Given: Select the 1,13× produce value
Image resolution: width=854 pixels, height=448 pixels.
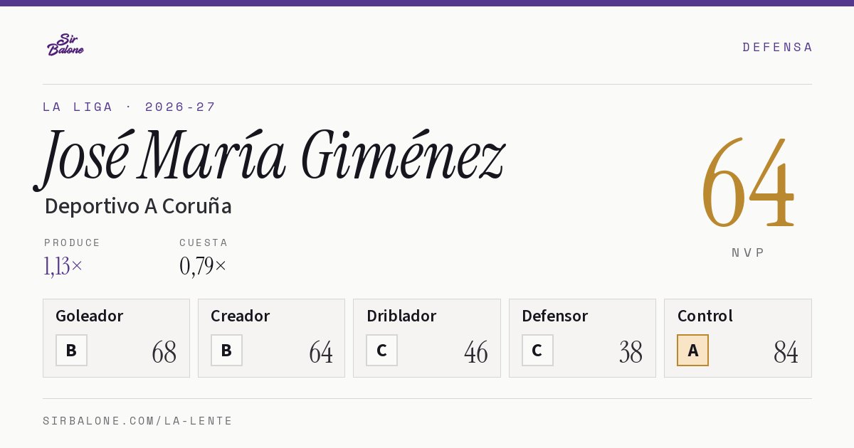Looking at the screenshot, I should coord(63,266).
